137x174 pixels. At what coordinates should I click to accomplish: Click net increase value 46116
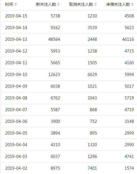tap(128, 39)
